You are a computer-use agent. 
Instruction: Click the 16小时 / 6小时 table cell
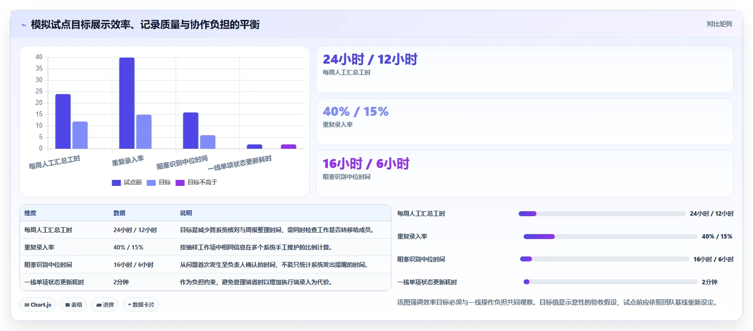133,265
